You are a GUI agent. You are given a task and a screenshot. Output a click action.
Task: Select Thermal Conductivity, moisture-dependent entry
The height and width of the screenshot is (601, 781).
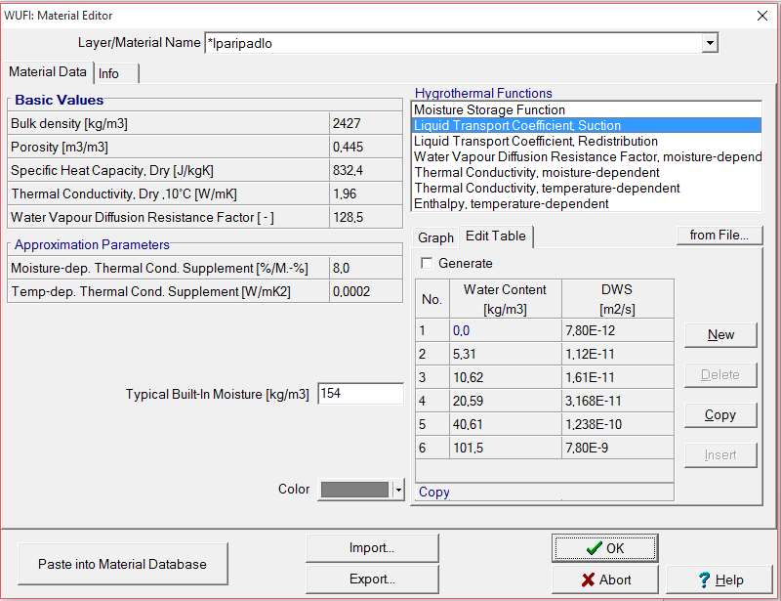pos(587,173)
